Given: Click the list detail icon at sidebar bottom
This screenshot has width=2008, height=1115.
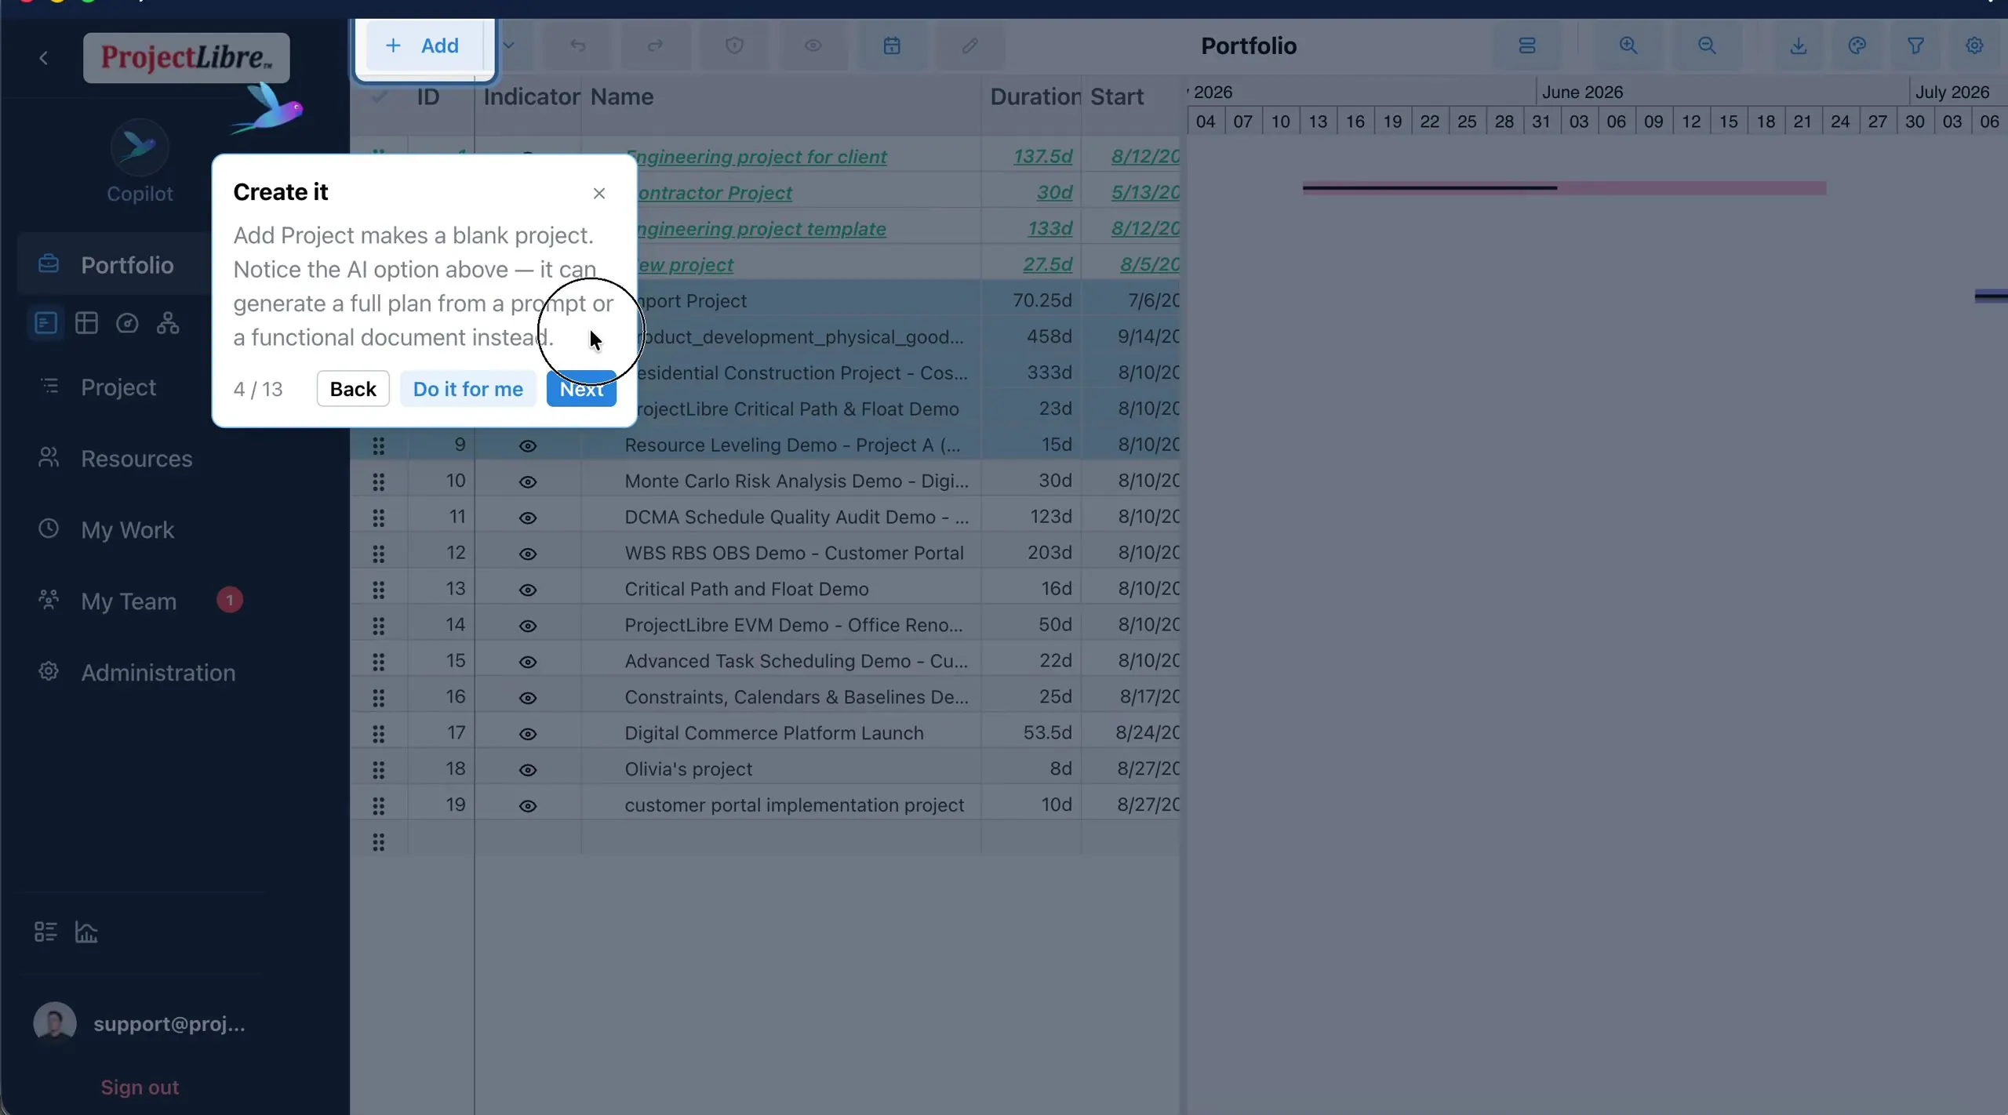Looking at the screenshot, I should pyautogui.click(x=45, y=932).
